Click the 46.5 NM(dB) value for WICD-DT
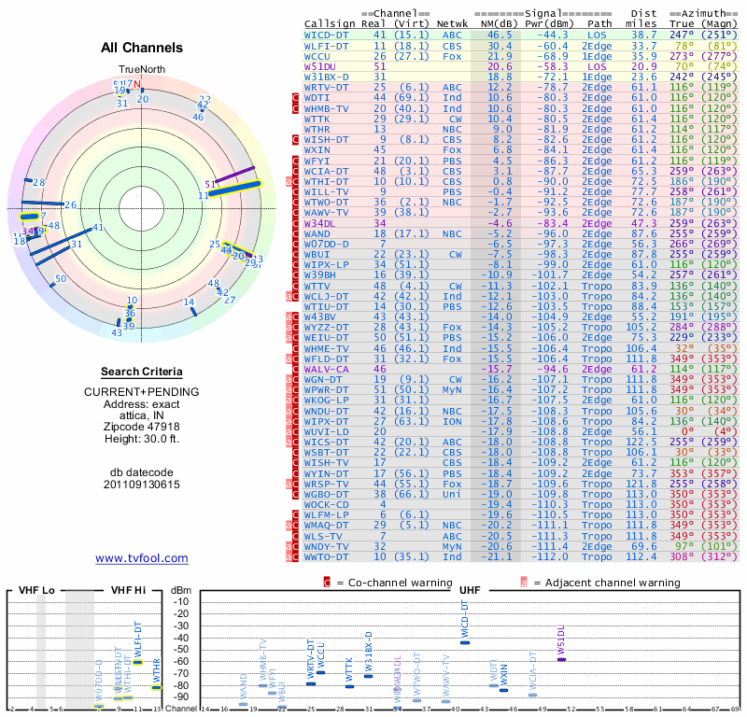The width and height of the screenshot is (747, 717). click(500, 35)
